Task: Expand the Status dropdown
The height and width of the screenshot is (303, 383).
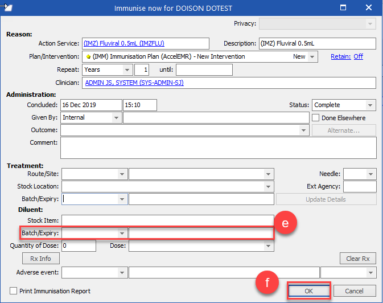Action: [370, 105]
